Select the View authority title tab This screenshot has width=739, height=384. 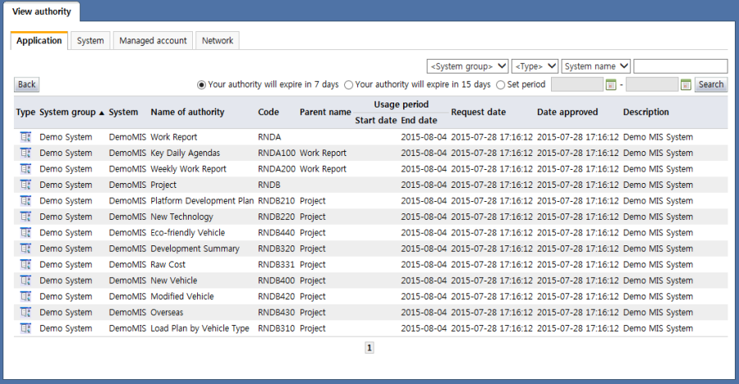click(x=42, y=11)
